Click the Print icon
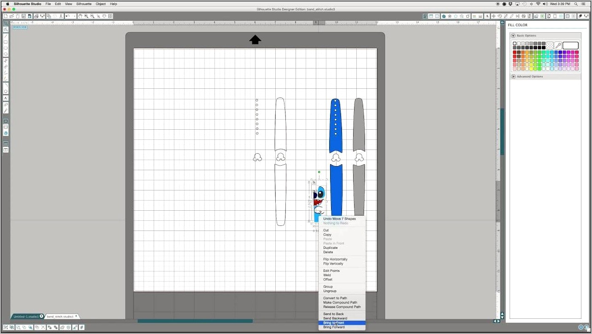The height and width of the screenshot is (334, 592). [36, 16]
